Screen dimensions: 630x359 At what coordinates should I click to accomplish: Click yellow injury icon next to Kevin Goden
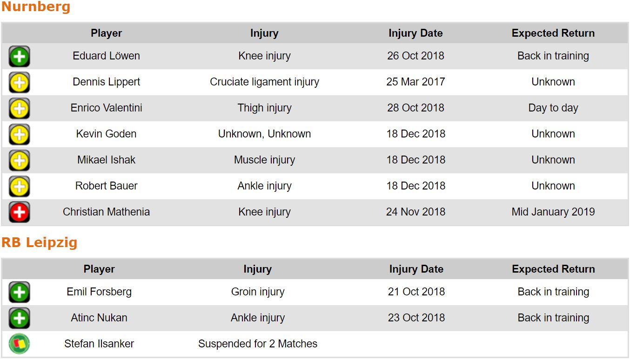coord(19,135)
